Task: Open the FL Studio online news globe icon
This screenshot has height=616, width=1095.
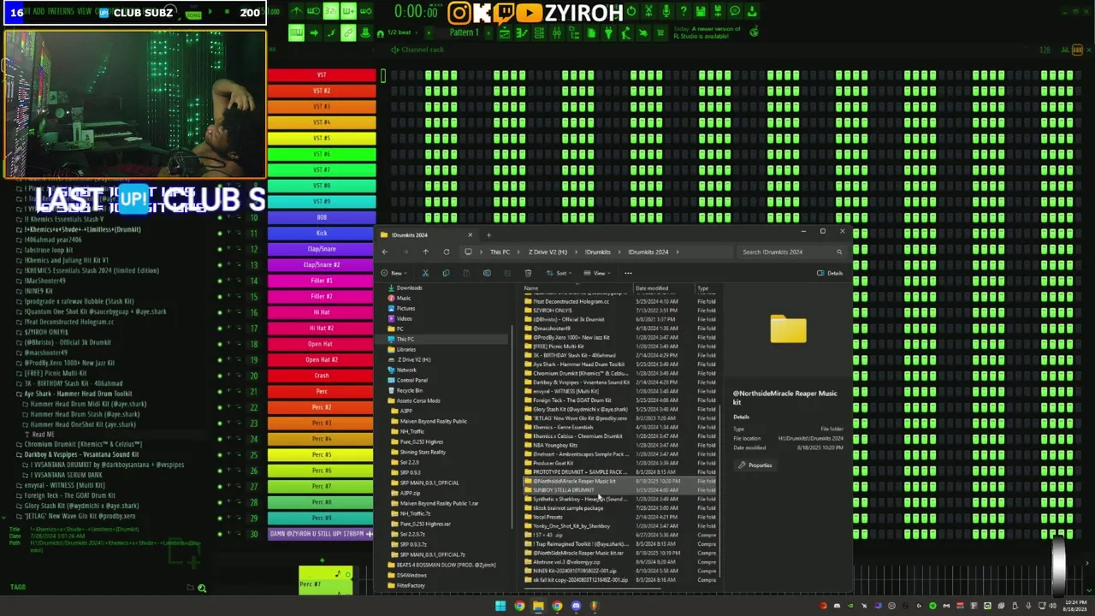Action: (755, 32)
